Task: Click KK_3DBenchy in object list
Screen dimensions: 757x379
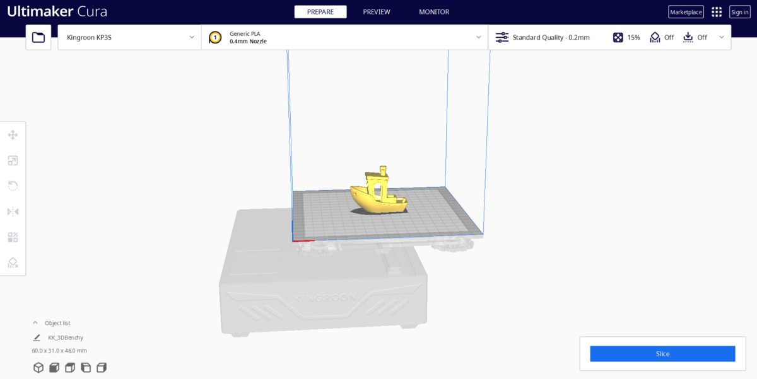Action: (x=66, y=337)
